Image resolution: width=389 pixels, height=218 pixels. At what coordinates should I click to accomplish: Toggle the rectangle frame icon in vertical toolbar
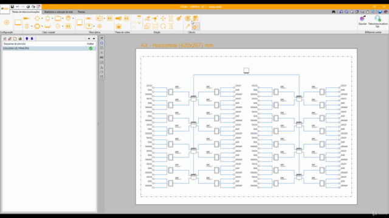(102, 43)
